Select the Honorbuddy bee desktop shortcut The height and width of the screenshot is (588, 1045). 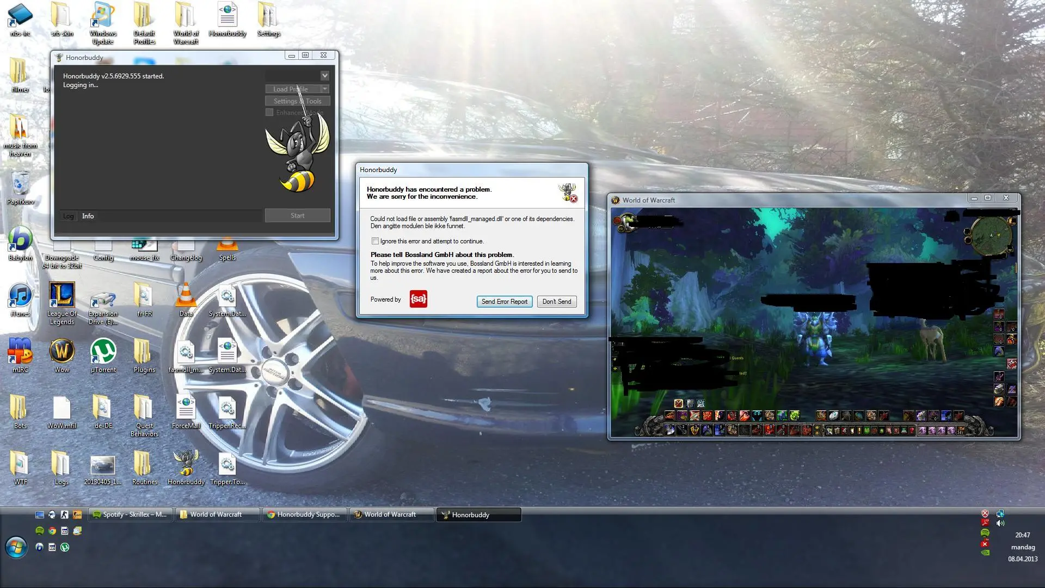[186, 468]
